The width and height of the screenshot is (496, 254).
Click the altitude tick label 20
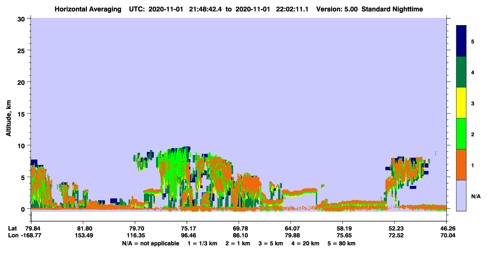coord(22,82)
